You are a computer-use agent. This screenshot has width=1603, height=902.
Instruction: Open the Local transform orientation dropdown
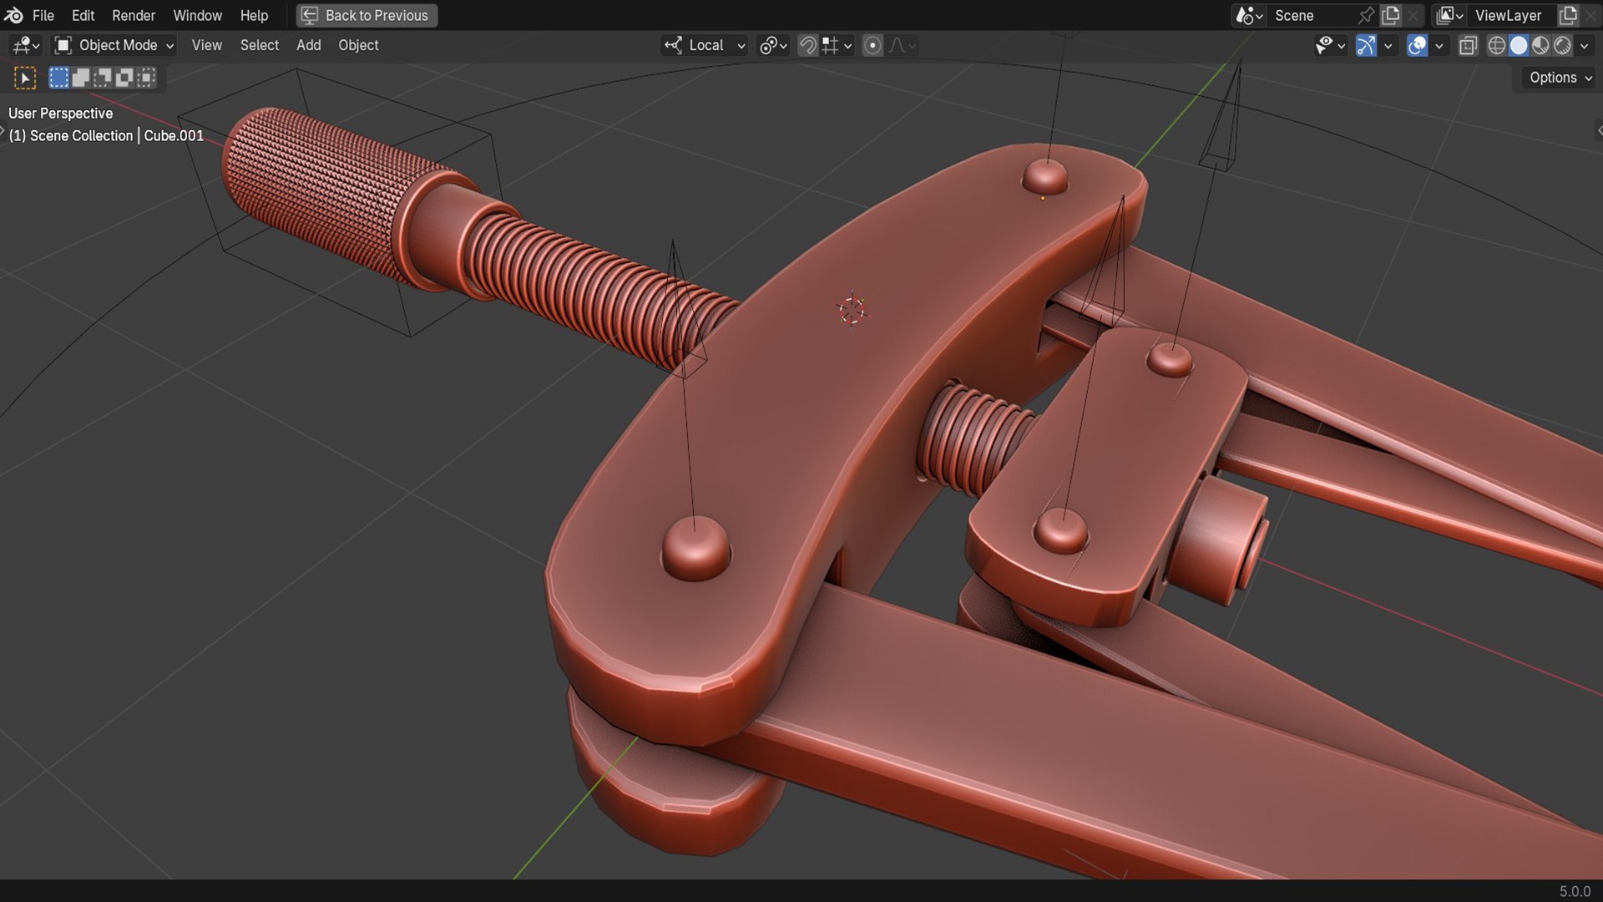pyautogui.click(x=705, y=45)
